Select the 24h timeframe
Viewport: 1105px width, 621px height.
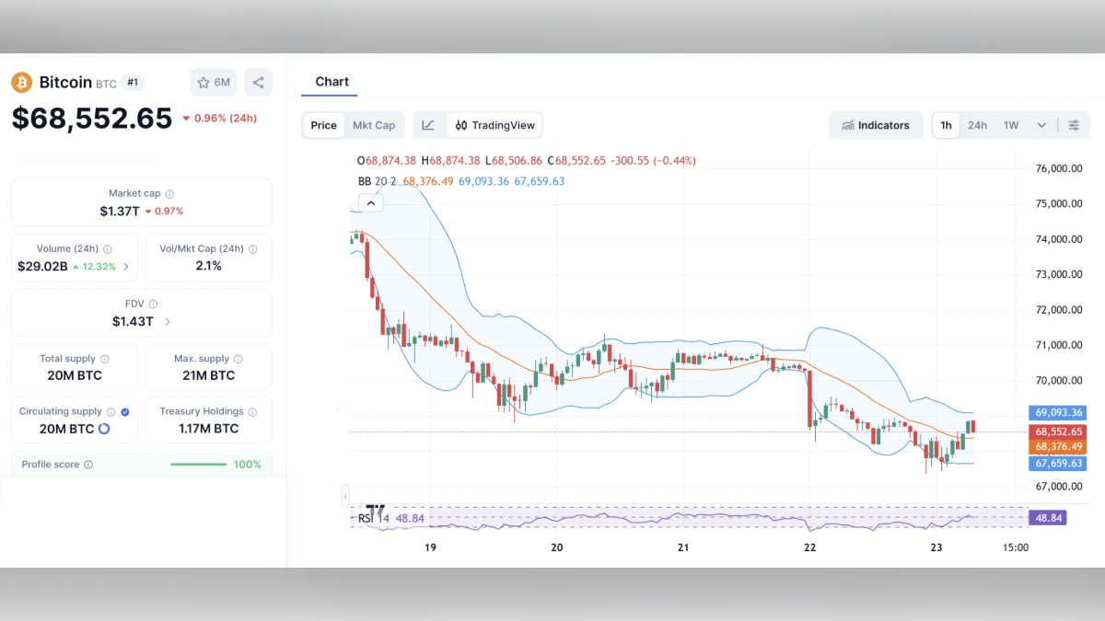(977, 125)
